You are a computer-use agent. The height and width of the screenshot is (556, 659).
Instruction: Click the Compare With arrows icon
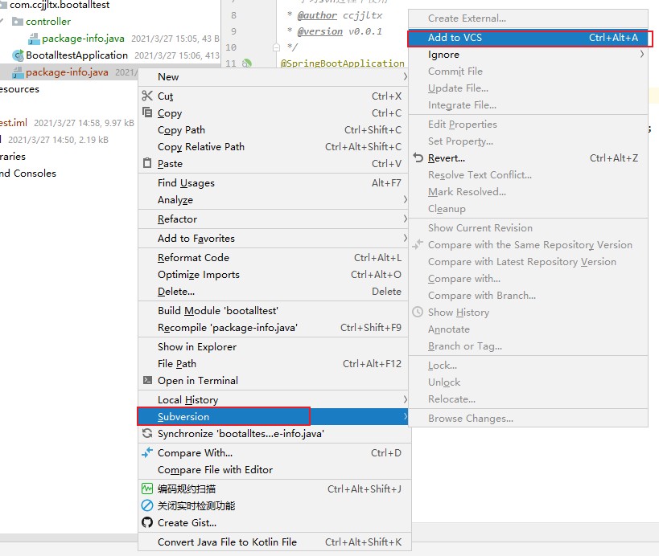[146, 453]
